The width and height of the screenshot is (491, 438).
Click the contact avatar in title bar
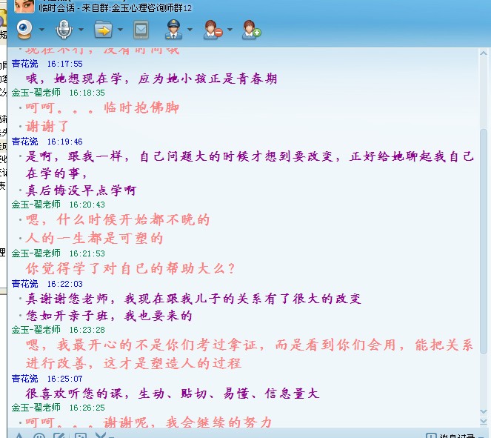tap(24, 7)
